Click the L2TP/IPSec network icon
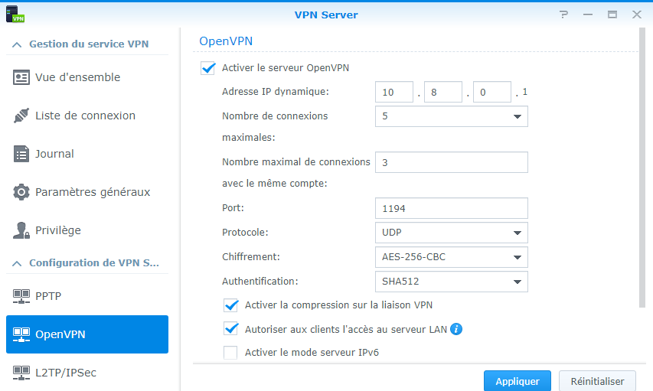 21,373
